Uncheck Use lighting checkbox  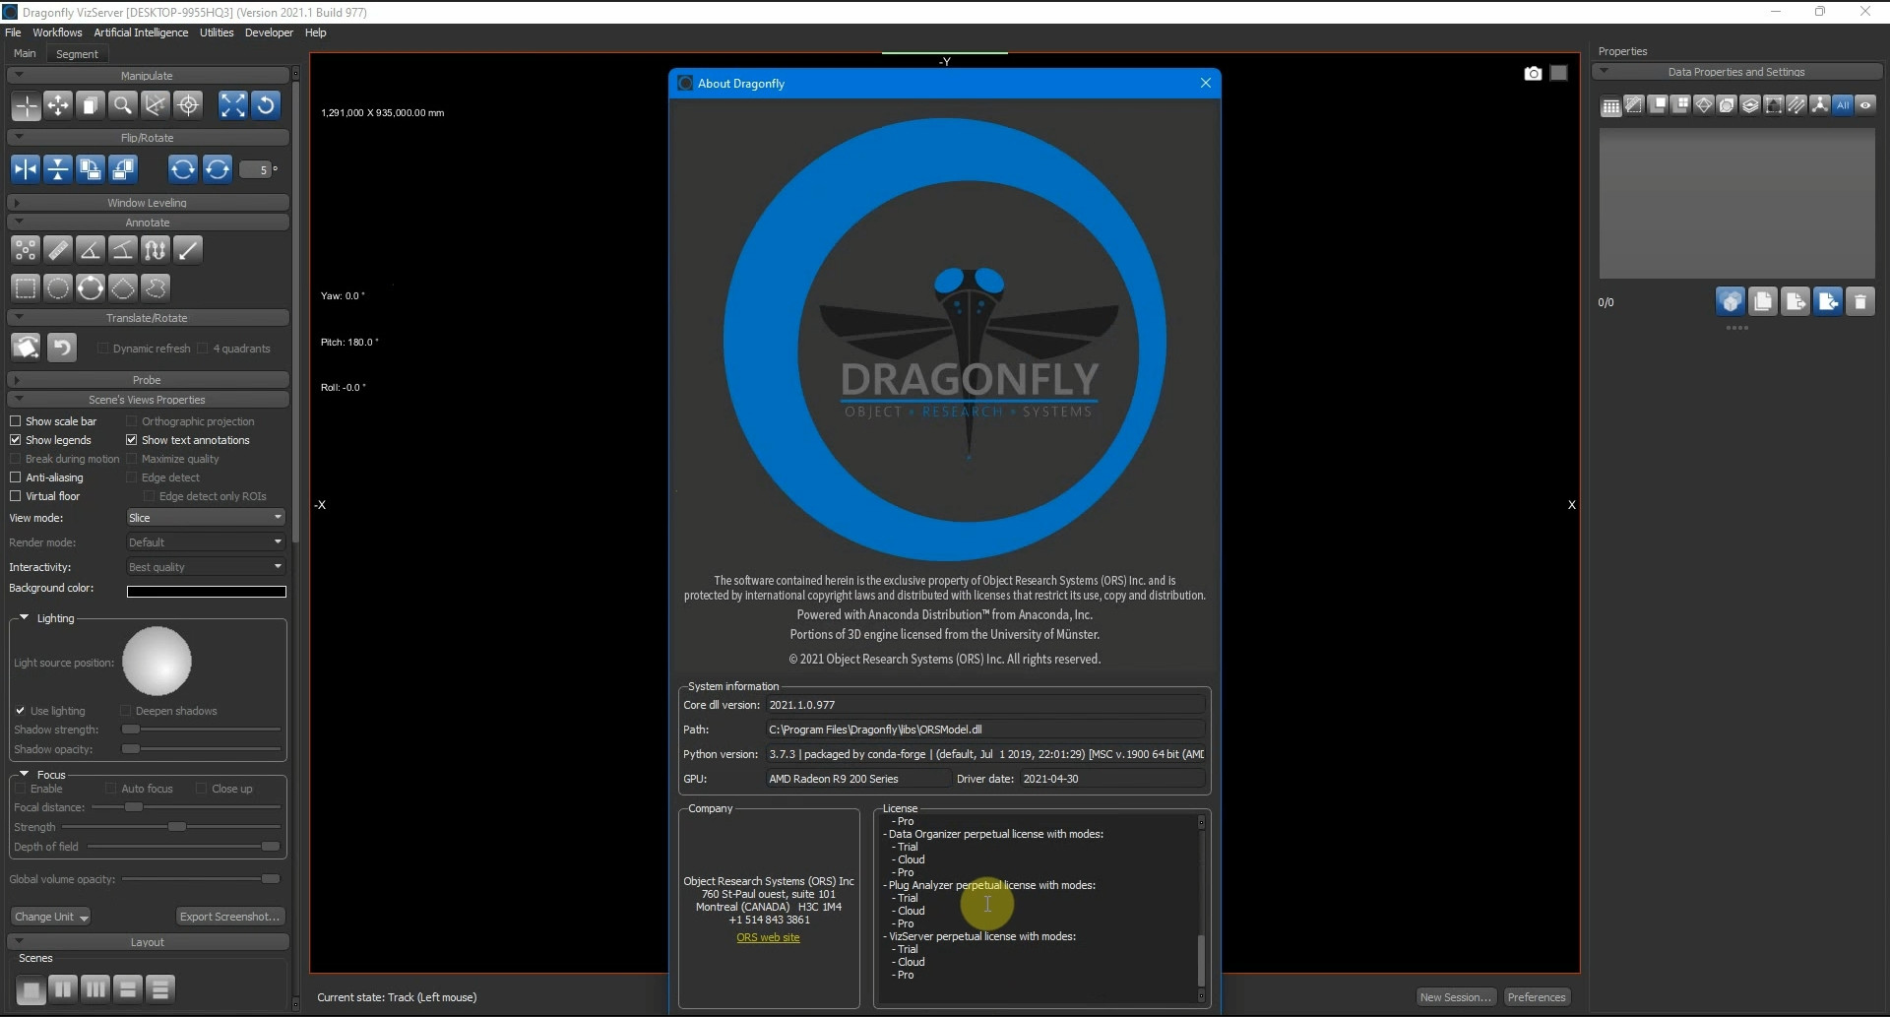coord(20,711)
